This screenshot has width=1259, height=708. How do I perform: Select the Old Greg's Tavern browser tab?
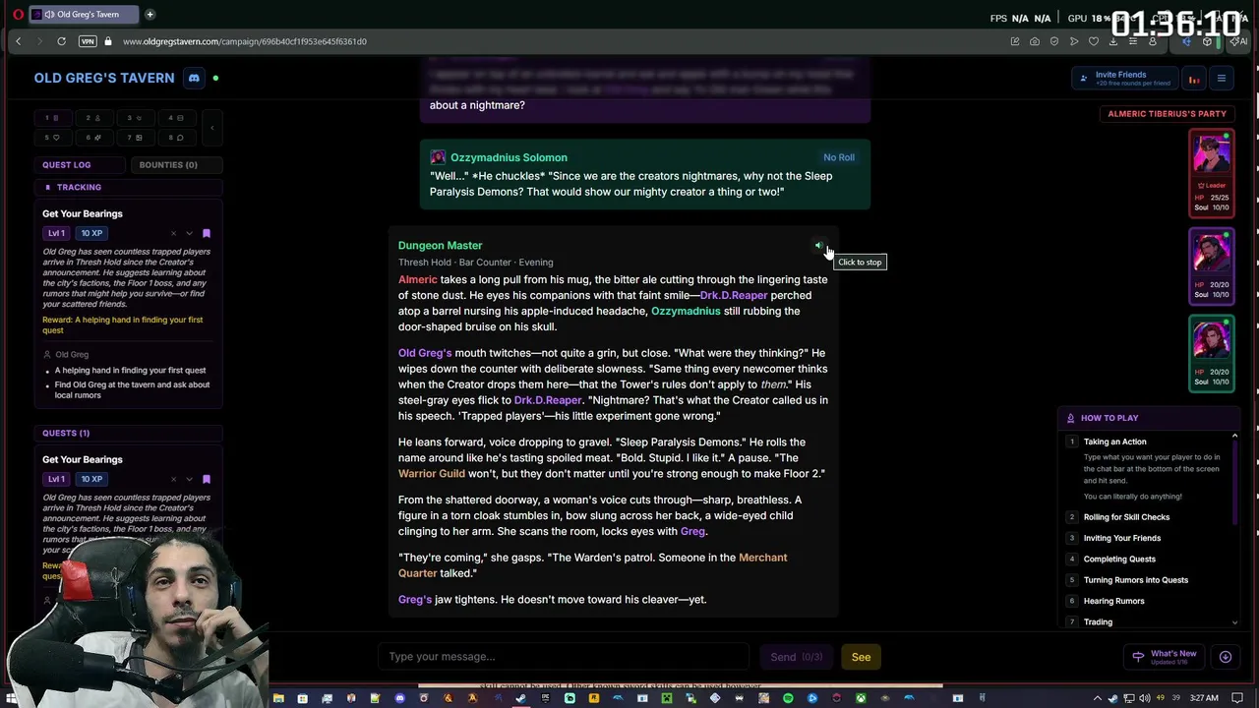84,14
